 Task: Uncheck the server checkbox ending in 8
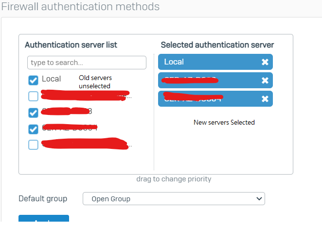coord(33,113)
